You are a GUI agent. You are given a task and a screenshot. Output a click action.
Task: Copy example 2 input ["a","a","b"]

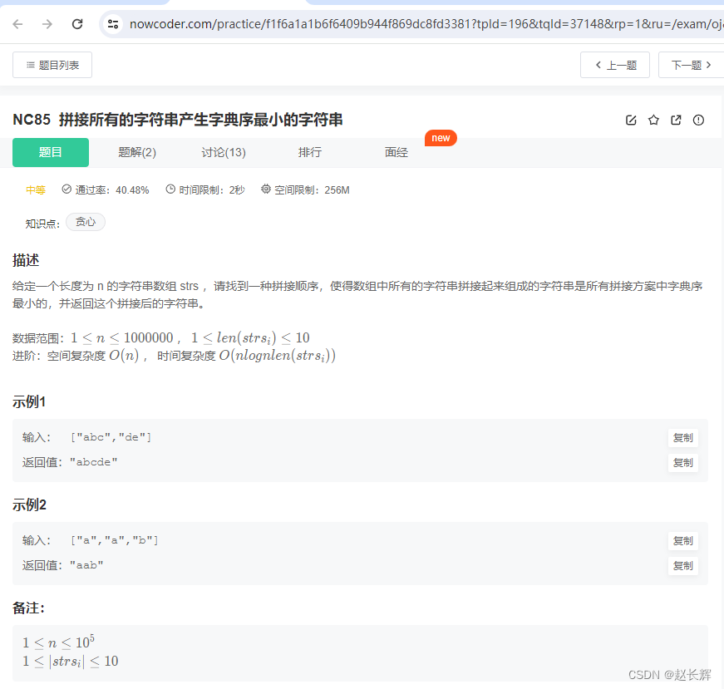pyautogui.click(x=683, y=541)
